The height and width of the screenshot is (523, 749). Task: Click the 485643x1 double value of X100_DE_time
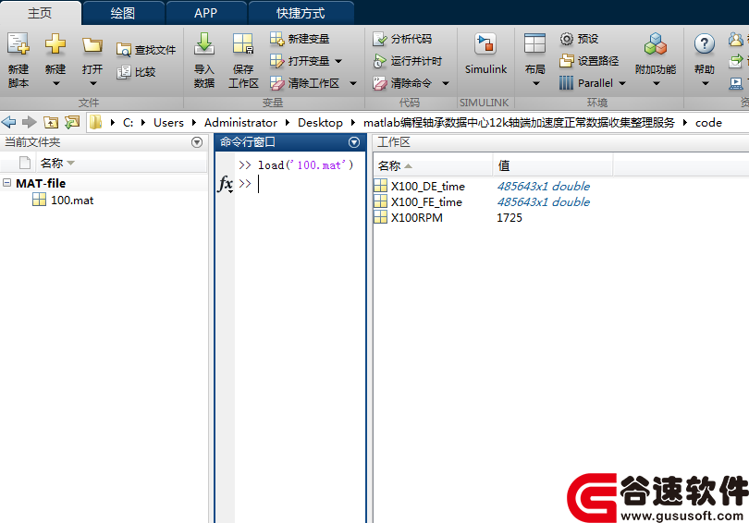coord(543,186)
